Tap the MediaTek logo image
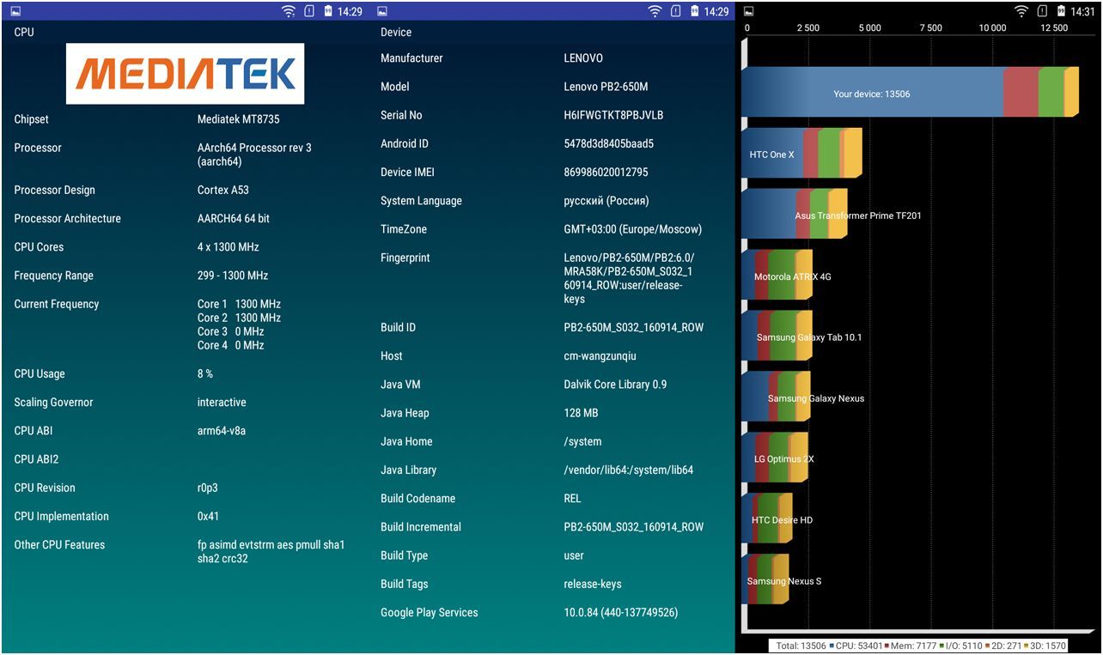This screenshot has width=1103, height=655. coord(185,74)
